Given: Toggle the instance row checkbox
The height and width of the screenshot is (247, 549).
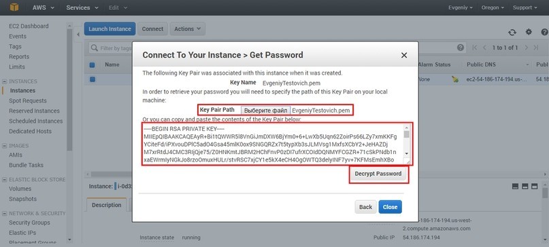Looking at the screenshot, I should [x=93, y=79].
